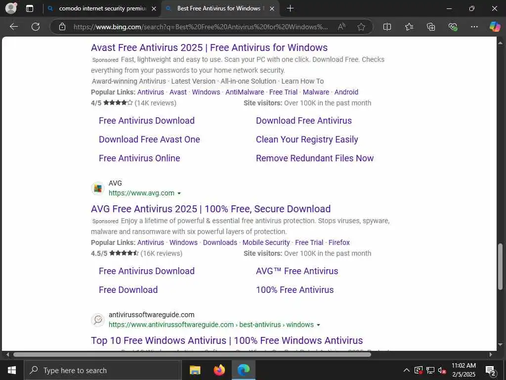
Task: Open Top 10 Free Windows Antivirus headline
Action: (x=227, y=340)
